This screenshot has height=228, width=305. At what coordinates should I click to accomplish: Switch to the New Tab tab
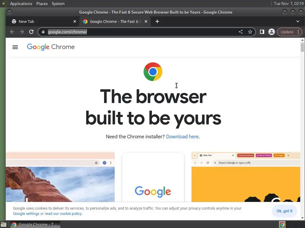point(42,21)
